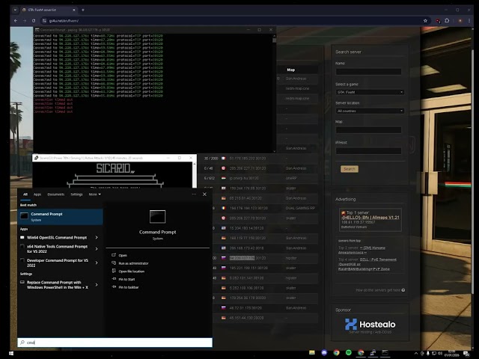This screenshot has height=359, width=479.
Task: Open the Chrome extensions puzzle icon
Action: pyautogui.click(x=447, y=21)
